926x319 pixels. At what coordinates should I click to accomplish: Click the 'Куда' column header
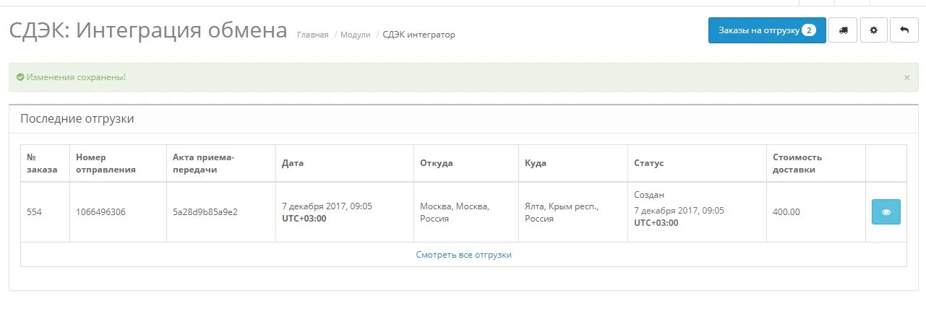573,163
